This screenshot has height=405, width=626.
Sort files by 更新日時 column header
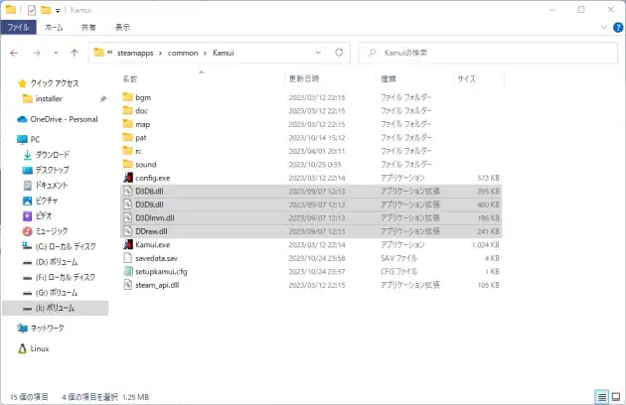[x=303, y=77]
